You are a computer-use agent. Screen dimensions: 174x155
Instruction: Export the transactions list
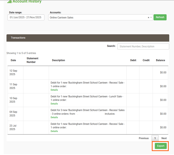click(x=161, y=146)
